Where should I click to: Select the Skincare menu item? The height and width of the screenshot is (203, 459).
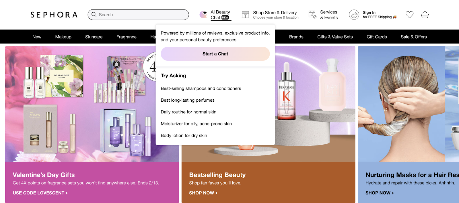(x=94, y=37)
